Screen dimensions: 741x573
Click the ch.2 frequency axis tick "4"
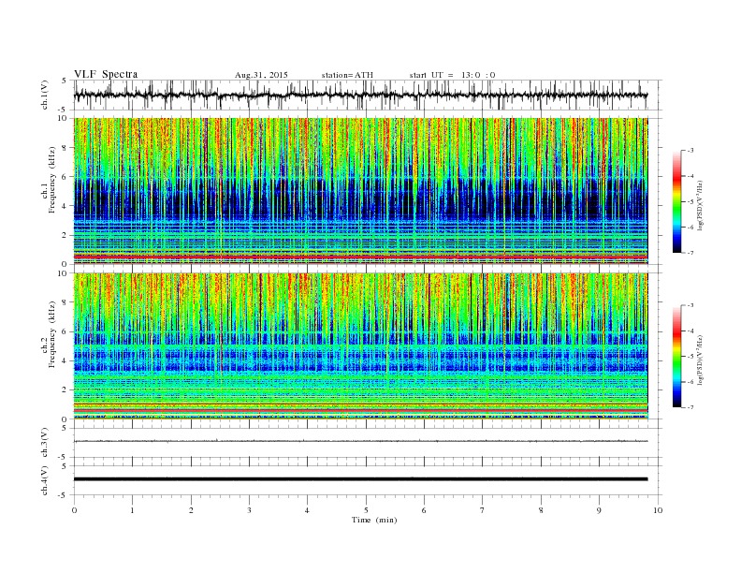[65, 360]
